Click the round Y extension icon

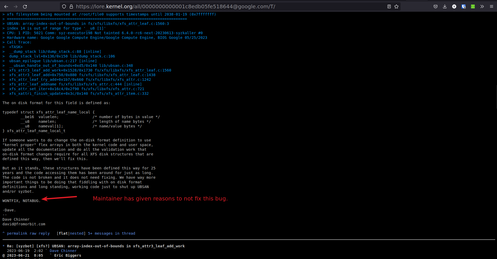pyautogui.click(x=454, y=6)
